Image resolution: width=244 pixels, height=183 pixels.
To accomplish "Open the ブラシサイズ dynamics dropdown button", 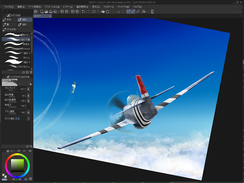I will 29,89.
